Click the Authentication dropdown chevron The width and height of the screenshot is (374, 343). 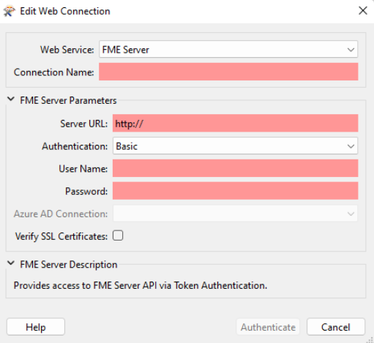click(351, 146)
